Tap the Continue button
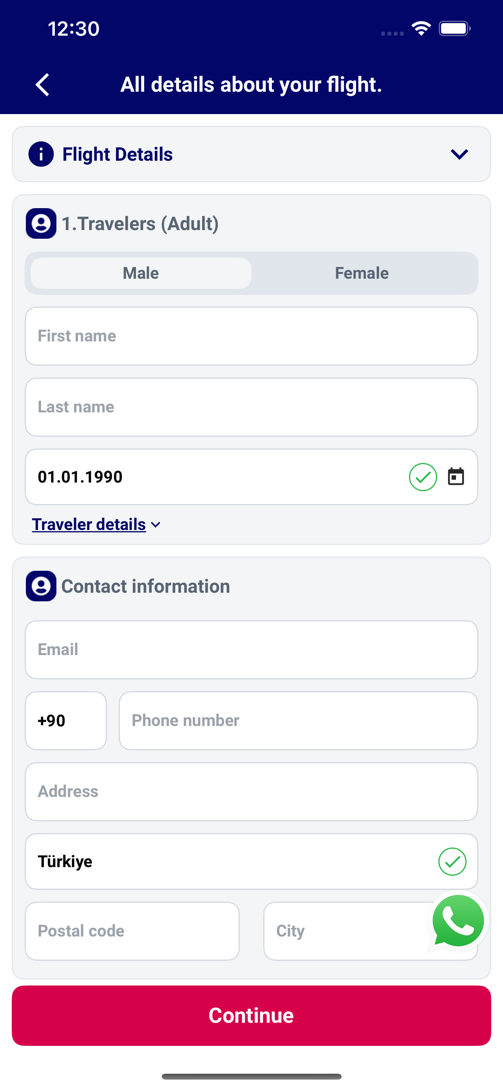Screen dimensions: 503x1089 click(x=251, y=1015)
